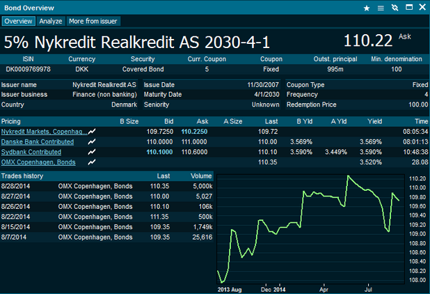
Task: Click the Apr marker on chart axis
Action: [324, 290]
